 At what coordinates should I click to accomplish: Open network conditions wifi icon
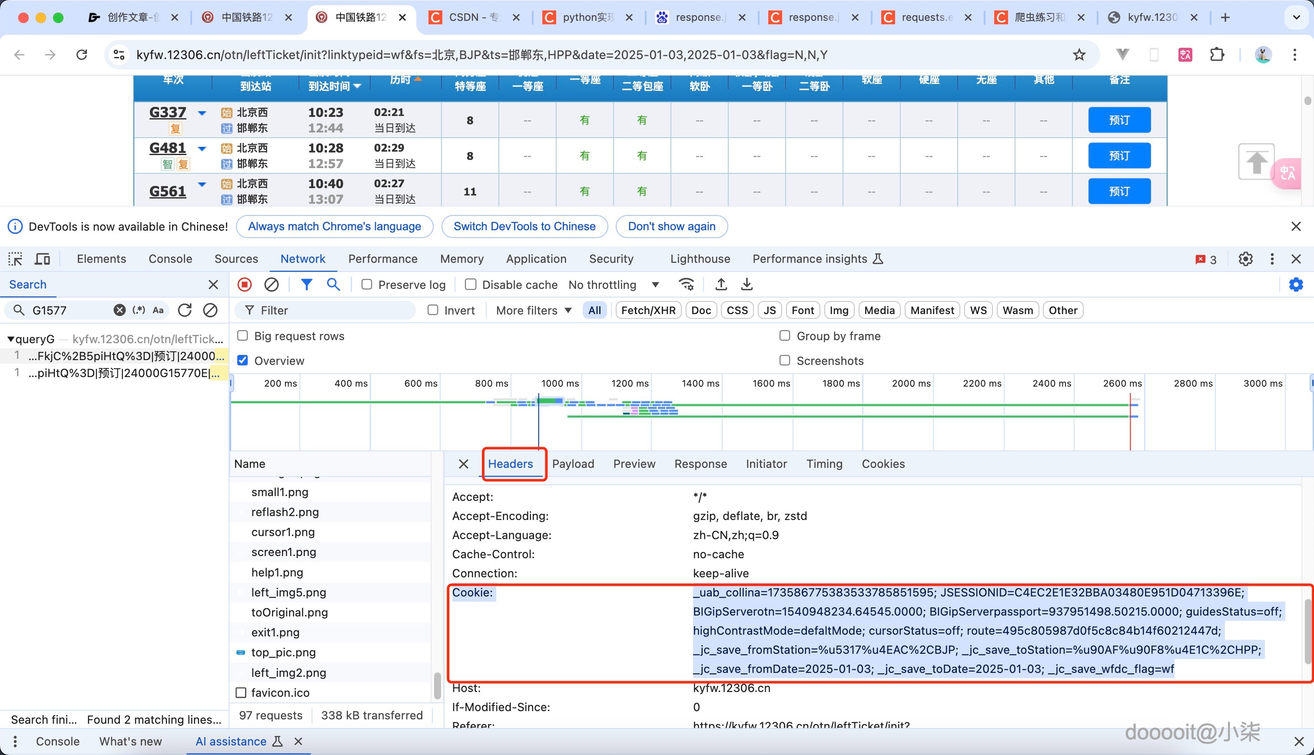point(686,284)
